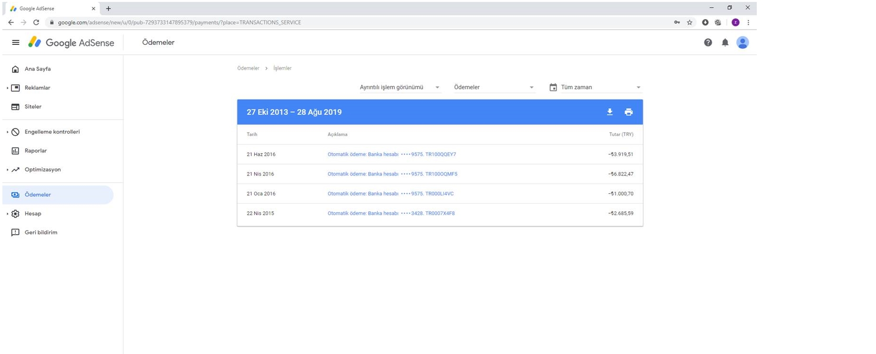Screen dimensions: 876x354
Task: Click the Reklamlar sidebar icon
Action: click(15, 88)
